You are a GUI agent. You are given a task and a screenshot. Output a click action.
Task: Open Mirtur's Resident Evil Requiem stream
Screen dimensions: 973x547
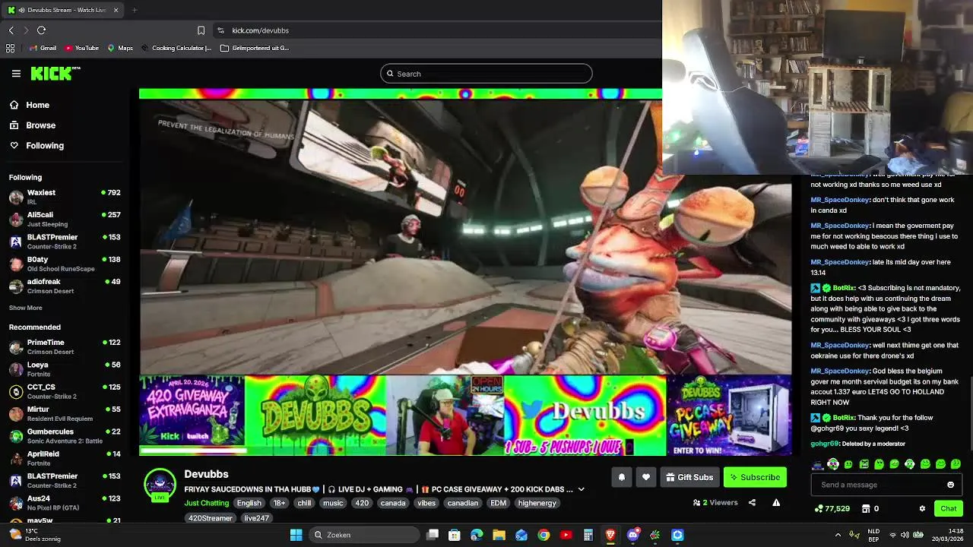coord(65,413)
